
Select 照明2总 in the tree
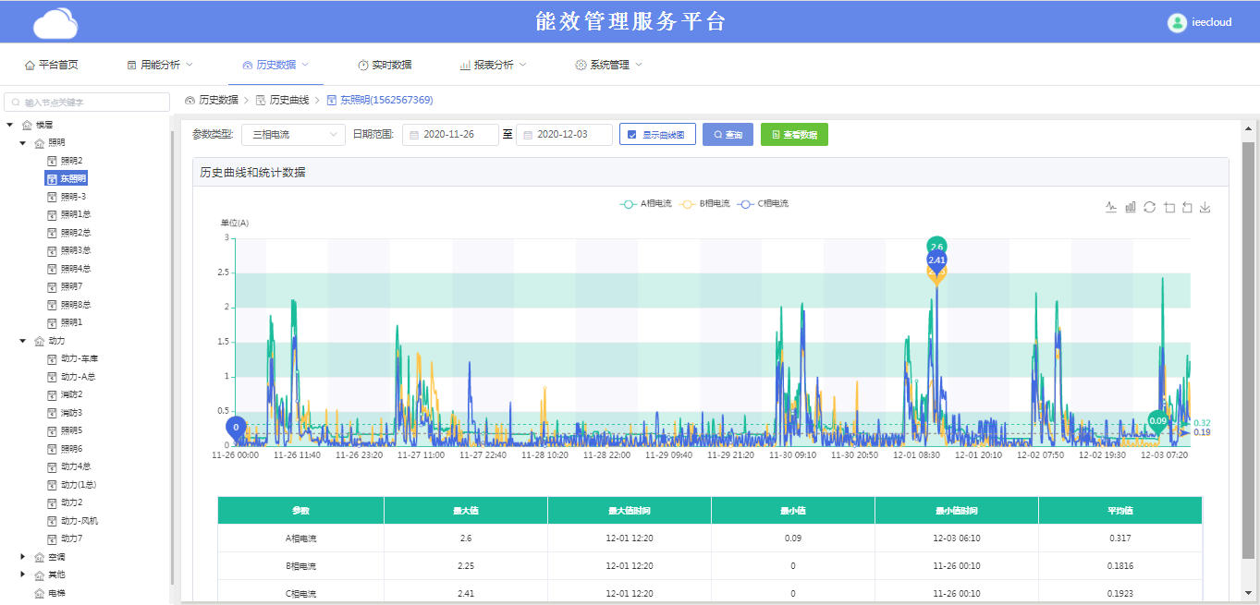[76, 233]
